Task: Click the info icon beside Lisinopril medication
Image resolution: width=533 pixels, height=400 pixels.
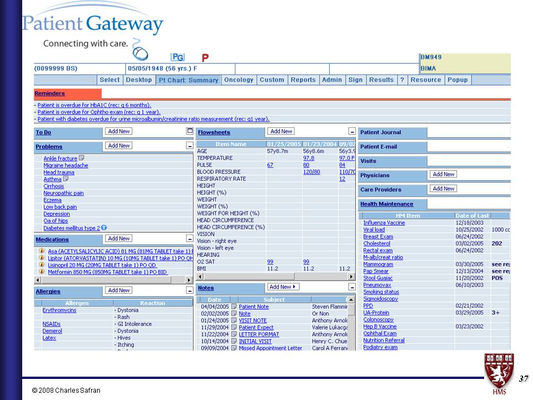Action: click(42, 264)
